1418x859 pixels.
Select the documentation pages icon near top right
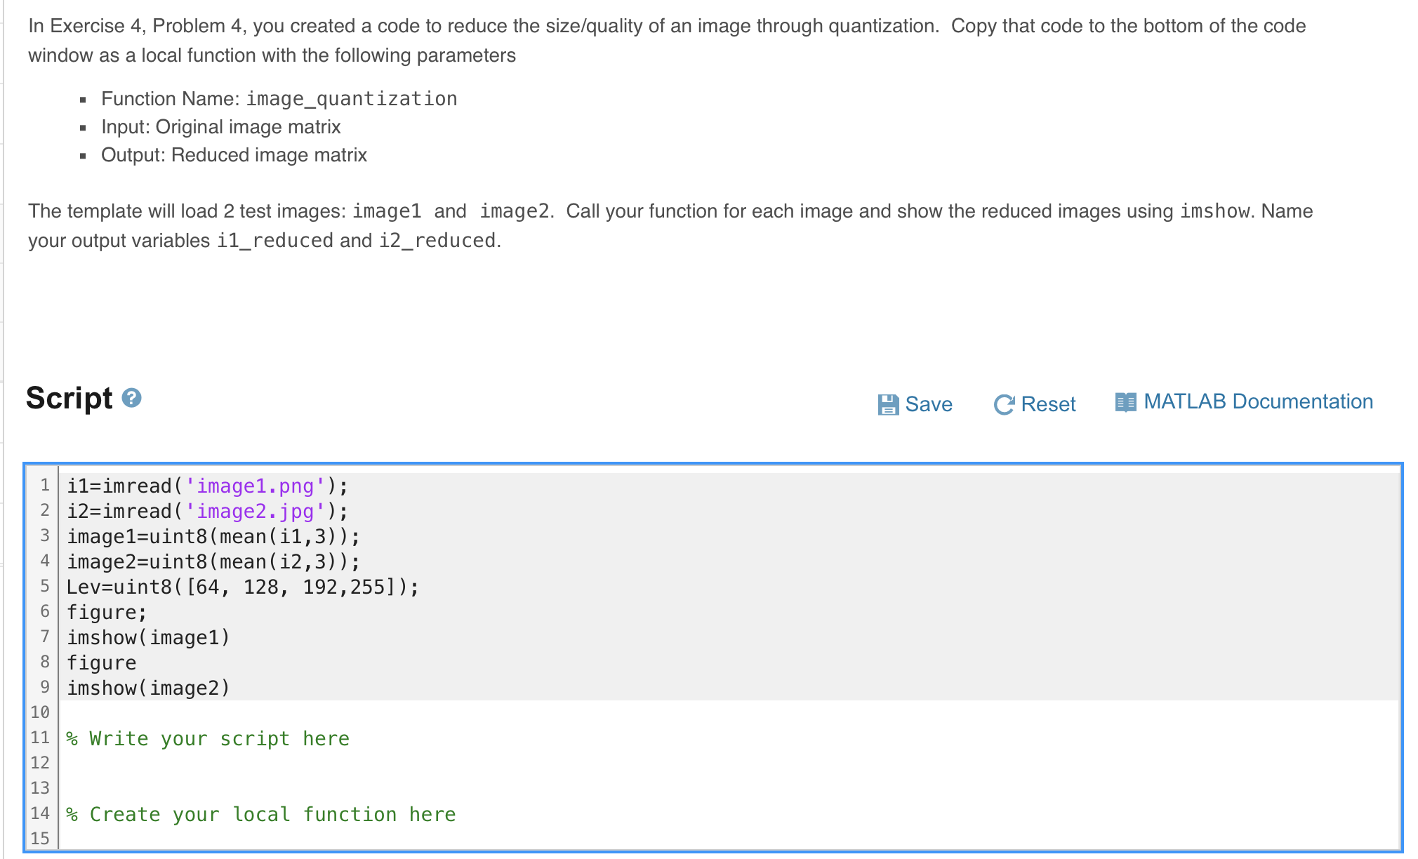(x=1126, y=401)
